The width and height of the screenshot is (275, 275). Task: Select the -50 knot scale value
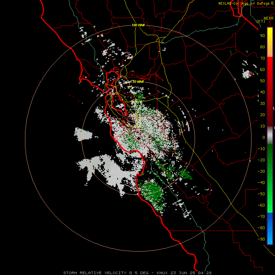pos(261,194)
